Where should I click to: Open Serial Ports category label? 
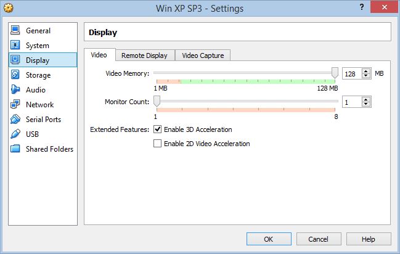pyautogui.click(x=44, y=120)
